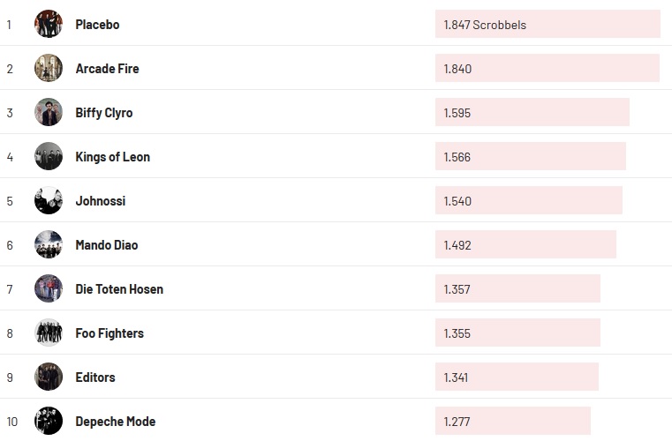Click the Placebo artist avatar
This screenshot has width=672, height=441.
pos(49,24)
